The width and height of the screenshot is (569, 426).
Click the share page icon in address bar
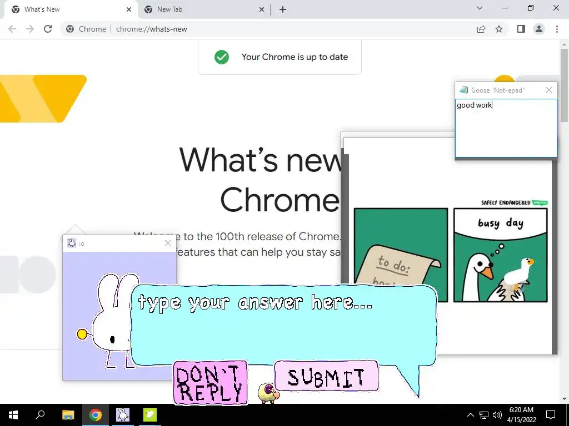click(x=481, y=29)
